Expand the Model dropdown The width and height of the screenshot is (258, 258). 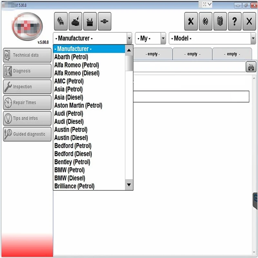253,38
